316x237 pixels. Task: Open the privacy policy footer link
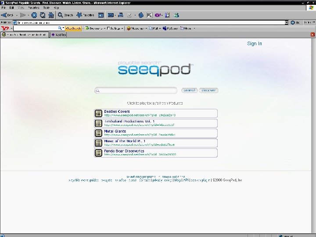162,180
